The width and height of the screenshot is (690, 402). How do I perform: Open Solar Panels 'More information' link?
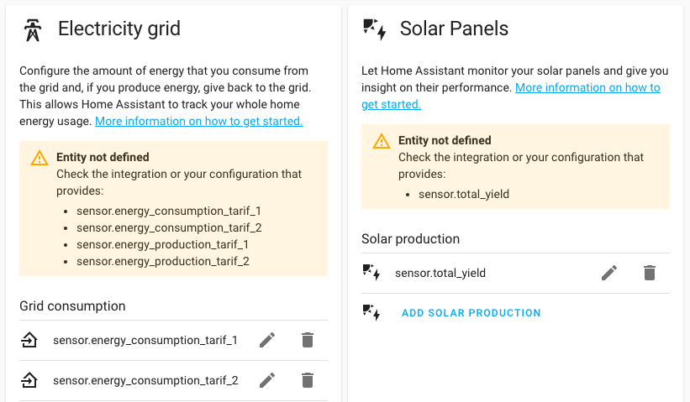point(587,88)
